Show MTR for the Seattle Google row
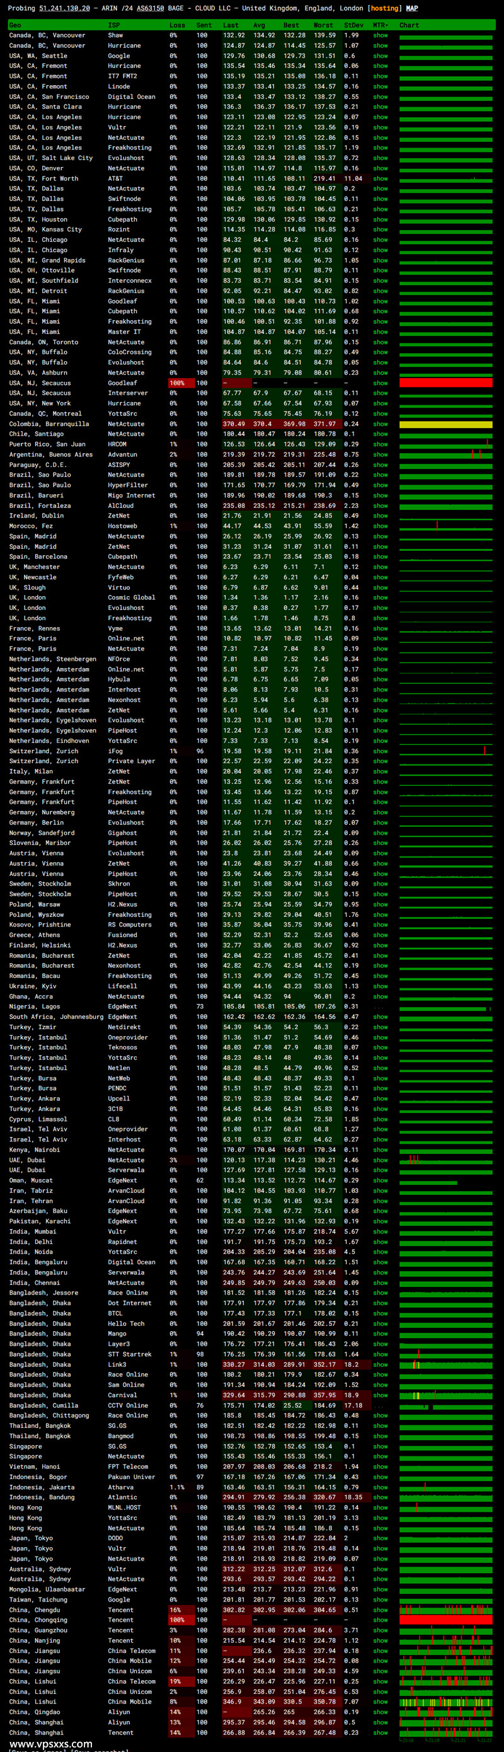Screen dimensions: 504x1752 point(381,55)
